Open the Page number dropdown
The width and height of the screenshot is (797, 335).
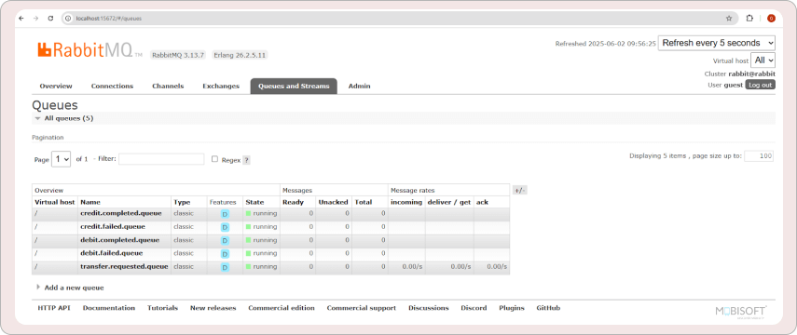pos(61,159)
